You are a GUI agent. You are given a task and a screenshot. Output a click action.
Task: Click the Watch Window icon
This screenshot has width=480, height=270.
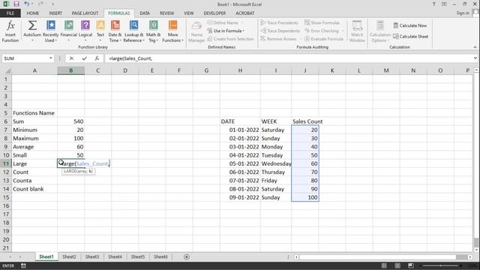tap(357, 25)
